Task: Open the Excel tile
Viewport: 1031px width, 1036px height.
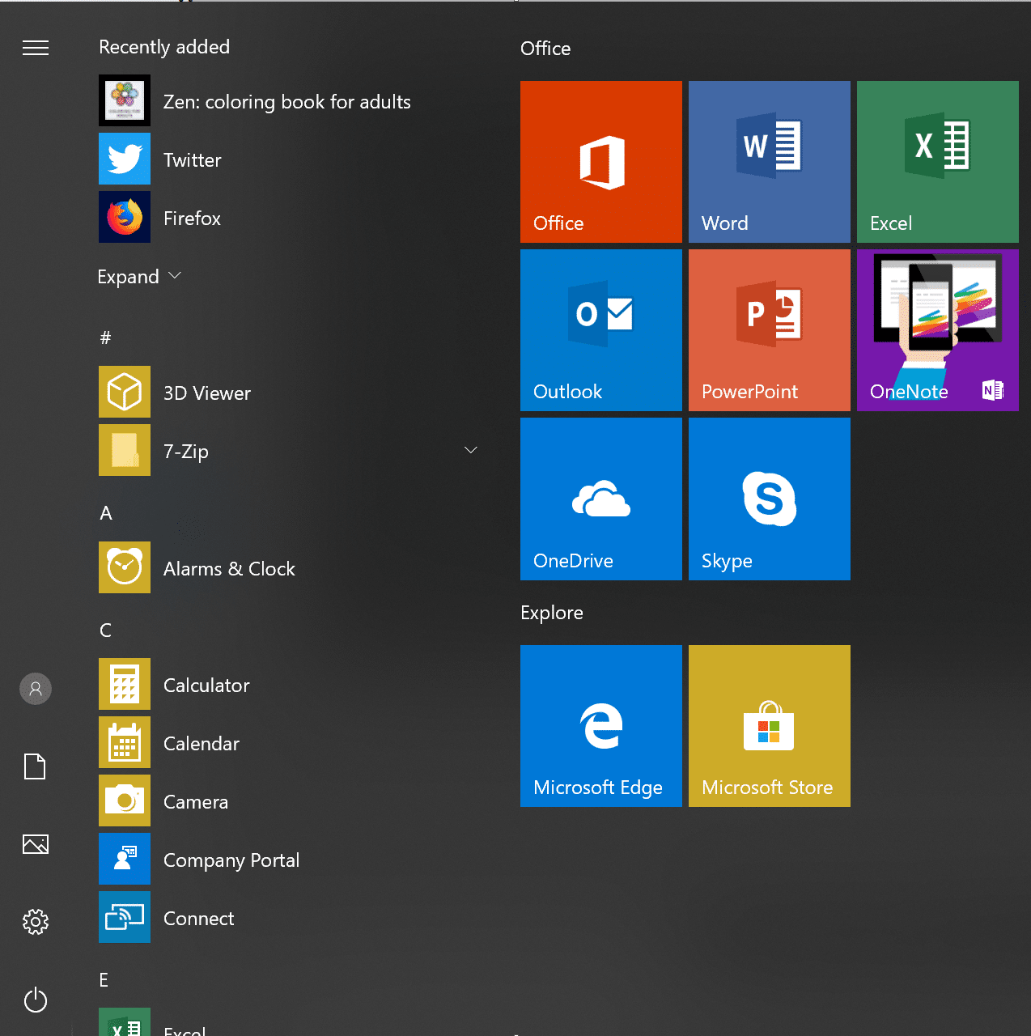Action: (938, 162)
